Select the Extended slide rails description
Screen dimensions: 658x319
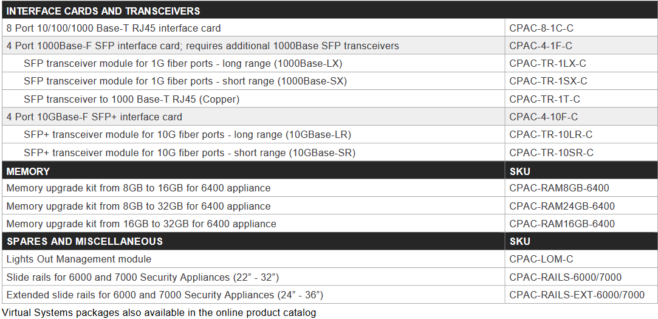coord(165,295)
